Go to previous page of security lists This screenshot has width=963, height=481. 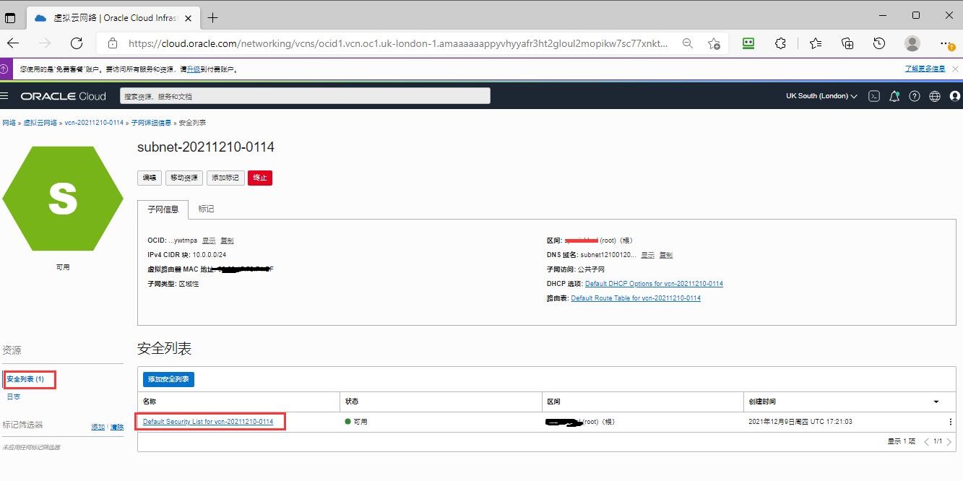(927, 441)
